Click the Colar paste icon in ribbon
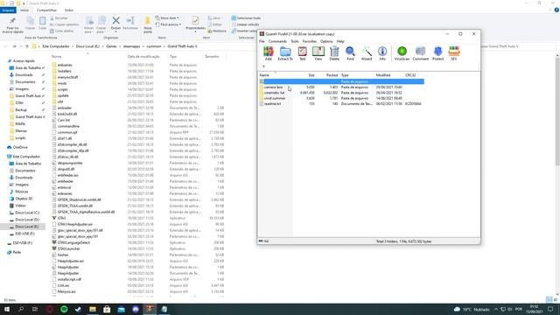Screen dimensions: 560x315 [x=43, y=24]
